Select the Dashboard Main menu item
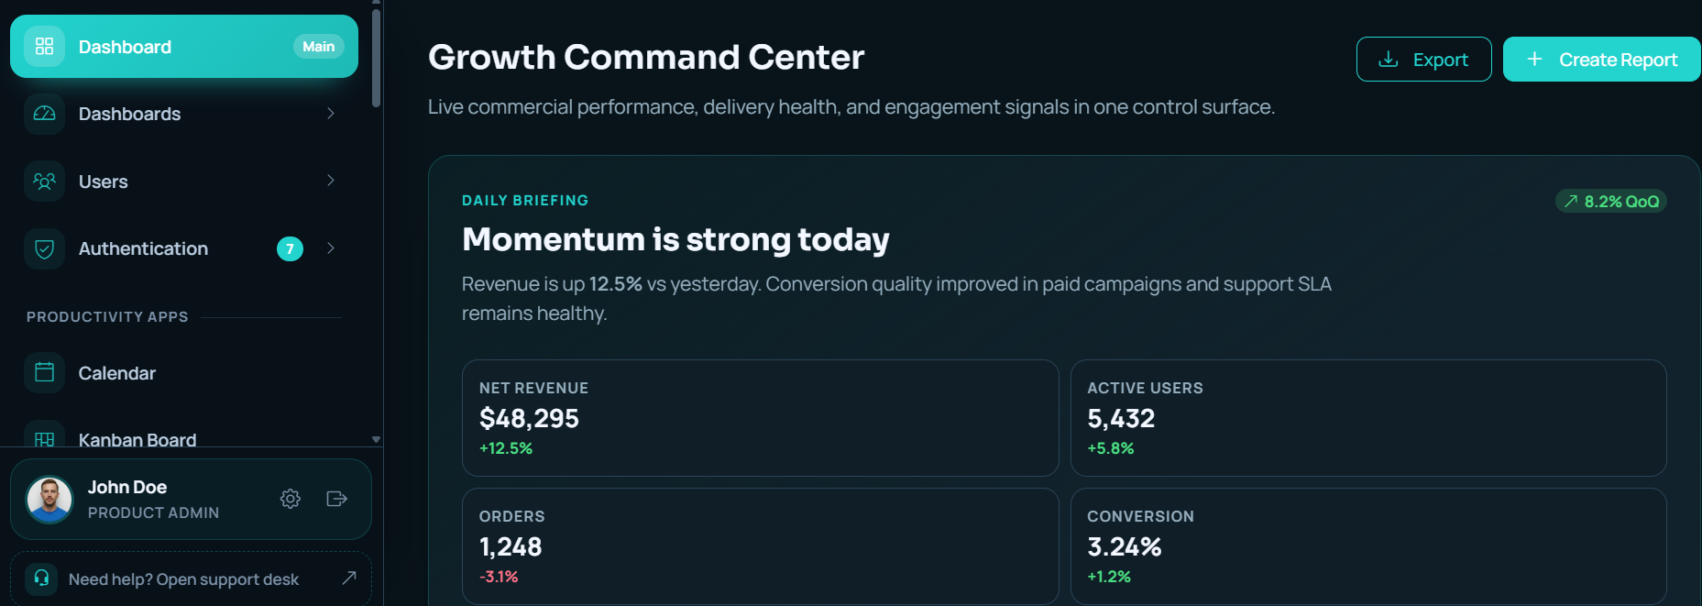Screen dimensions: 1702x606 click(x=183, y=47)
